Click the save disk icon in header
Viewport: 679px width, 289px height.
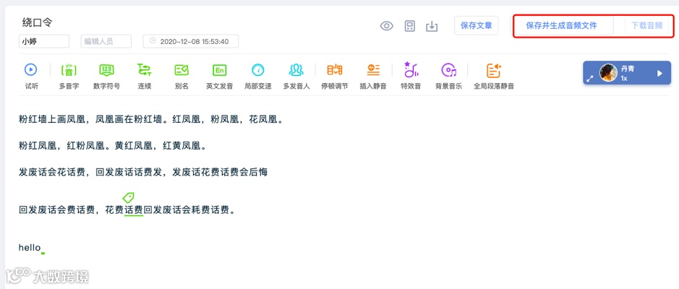pos(409,26)
